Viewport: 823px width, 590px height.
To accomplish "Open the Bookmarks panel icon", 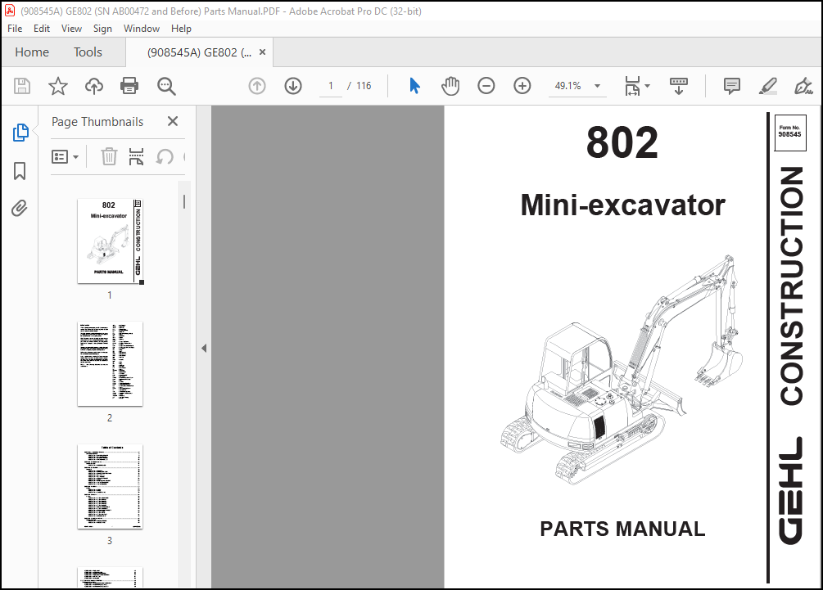I will pyautogui.click(x=20, y=171).
